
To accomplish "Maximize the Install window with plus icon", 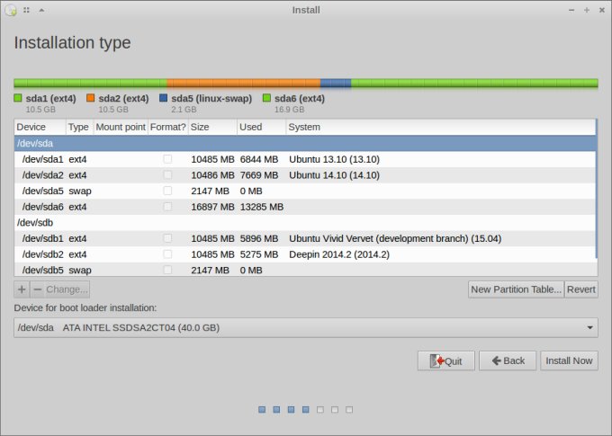I will click(x=587, y=10).
